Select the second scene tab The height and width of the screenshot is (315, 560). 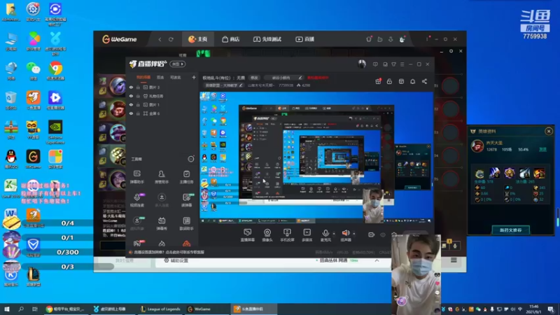(x=160, y=77)
